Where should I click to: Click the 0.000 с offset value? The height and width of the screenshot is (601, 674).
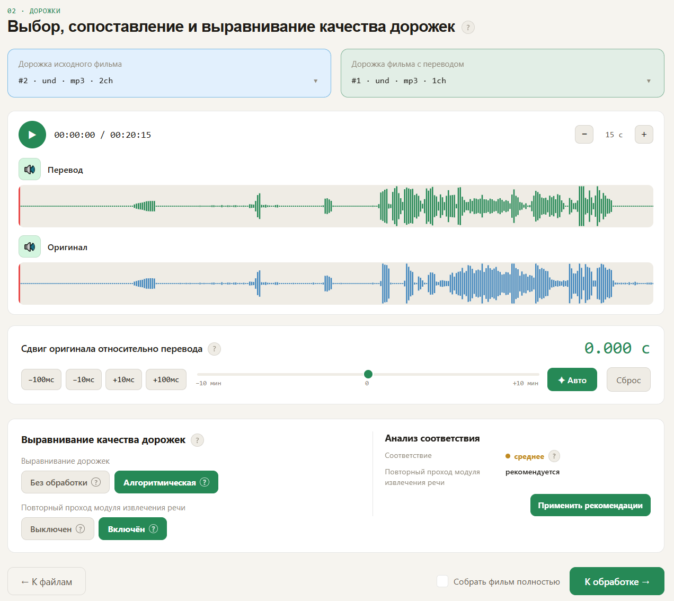[x=617, y=348]
